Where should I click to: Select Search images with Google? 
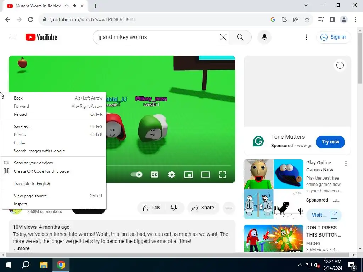pos(53,151)
